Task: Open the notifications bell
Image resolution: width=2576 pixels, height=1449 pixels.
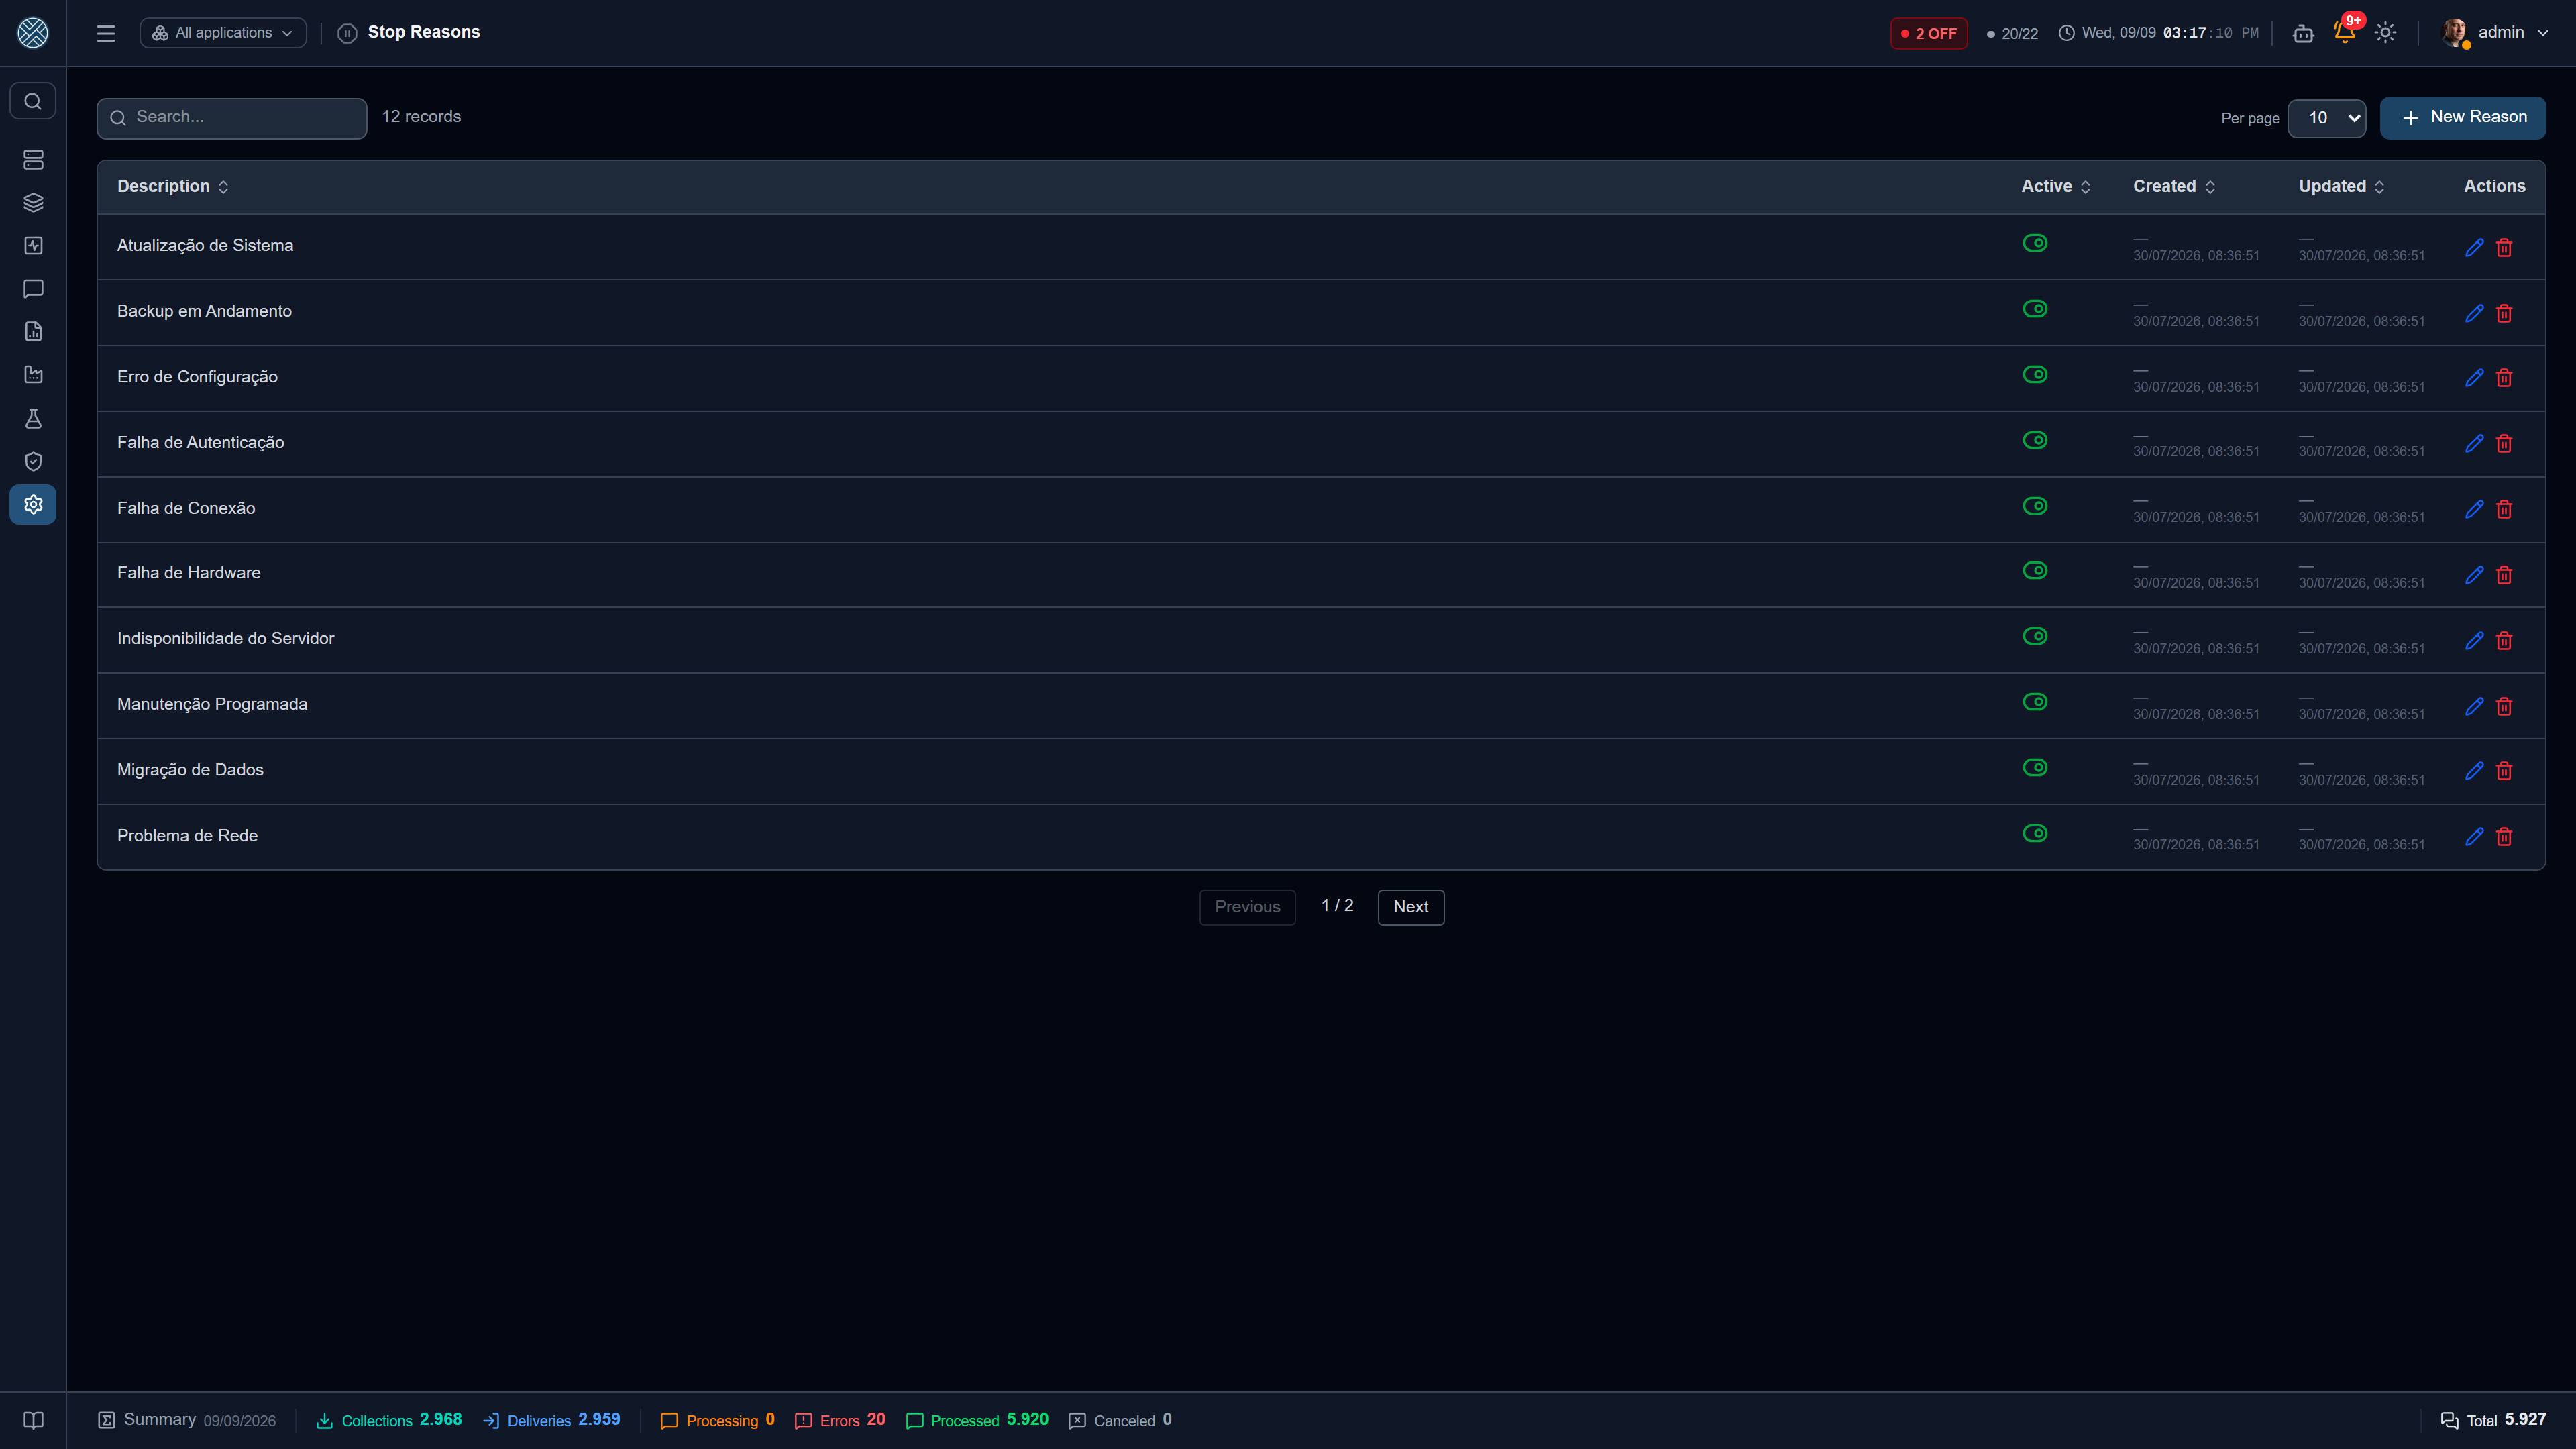Action: coord(2344,32)
